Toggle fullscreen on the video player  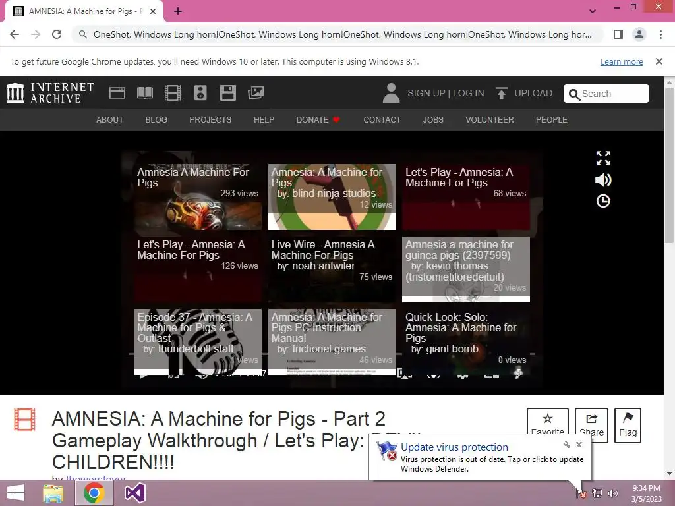click(x=603, y=158)
